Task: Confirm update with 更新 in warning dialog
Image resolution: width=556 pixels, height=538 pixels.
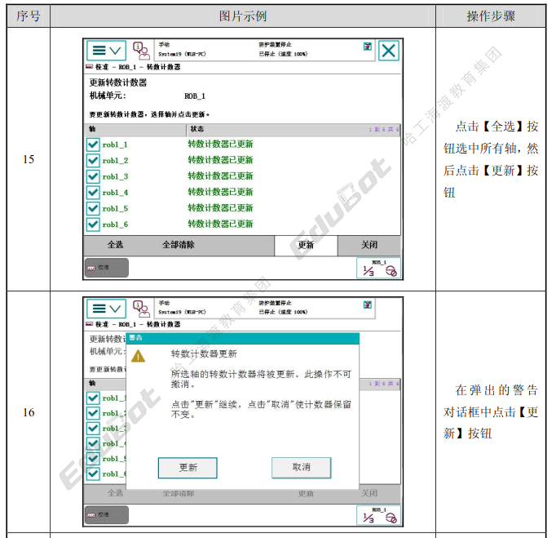Action: [x=188, y=468]
